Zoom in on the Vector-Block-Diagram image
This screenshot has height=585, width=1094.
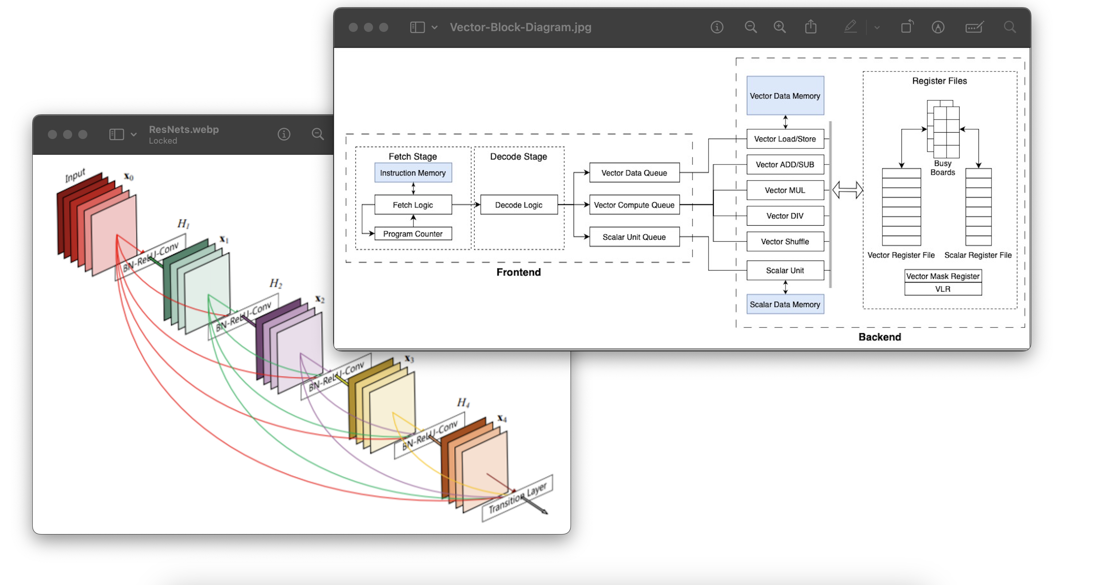[x=779, y=28]
